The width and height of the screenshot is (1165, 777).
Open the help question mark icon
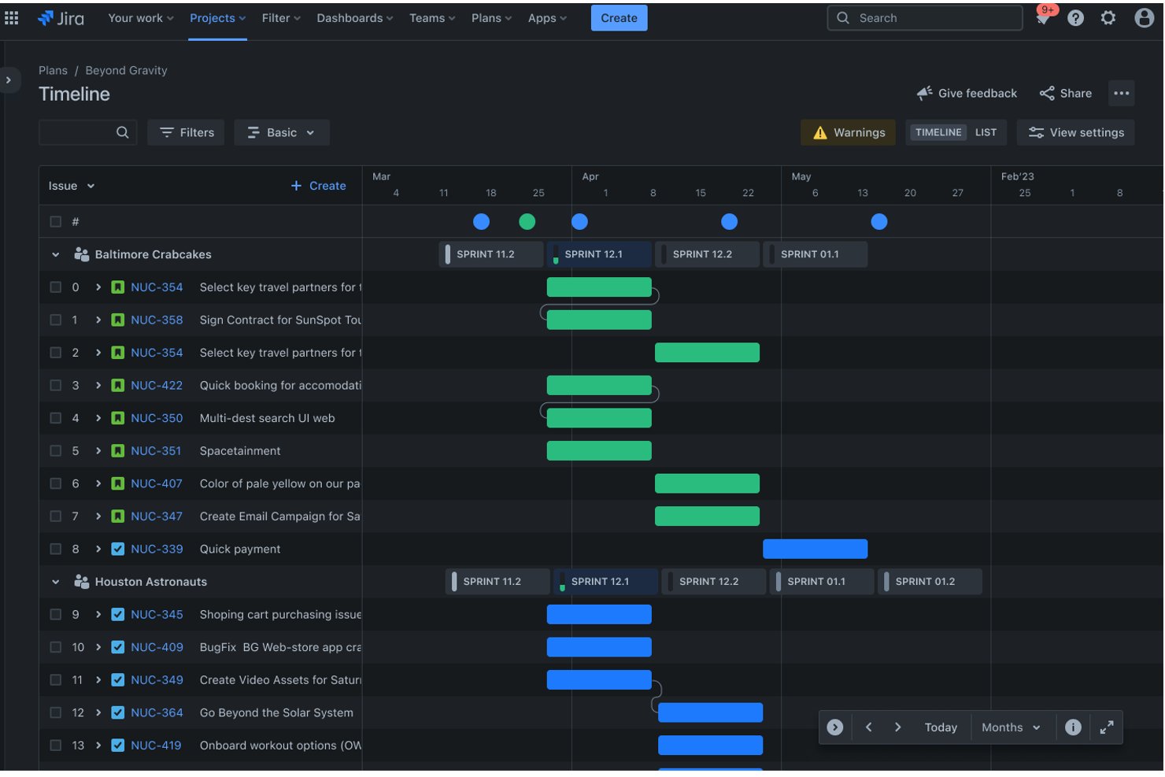click(x=1075, y=17)
